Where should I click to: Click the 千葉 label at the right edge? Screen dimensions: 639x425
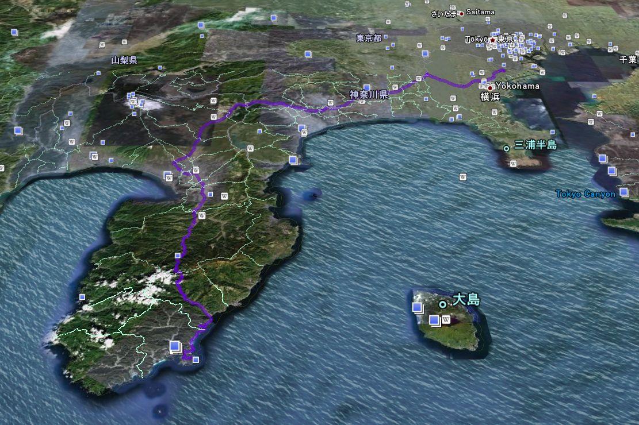click(628, 59)
